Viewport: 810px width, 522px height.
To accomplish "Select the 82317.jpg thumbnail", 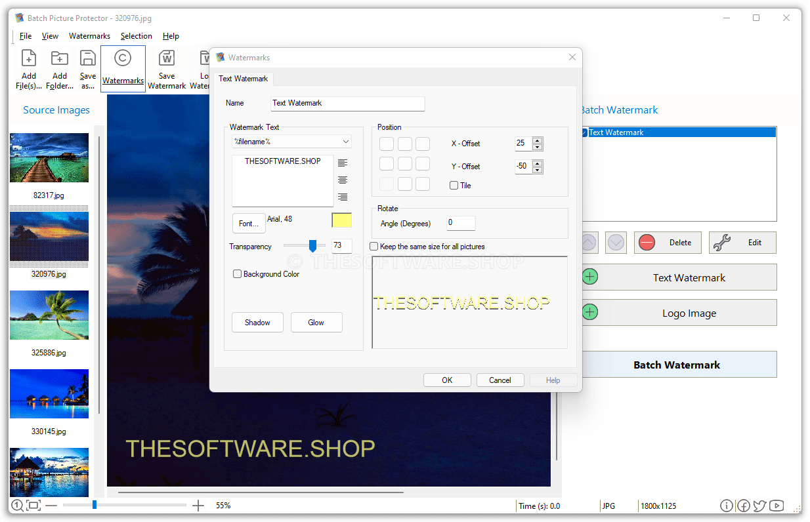I will tap(49, 158).
